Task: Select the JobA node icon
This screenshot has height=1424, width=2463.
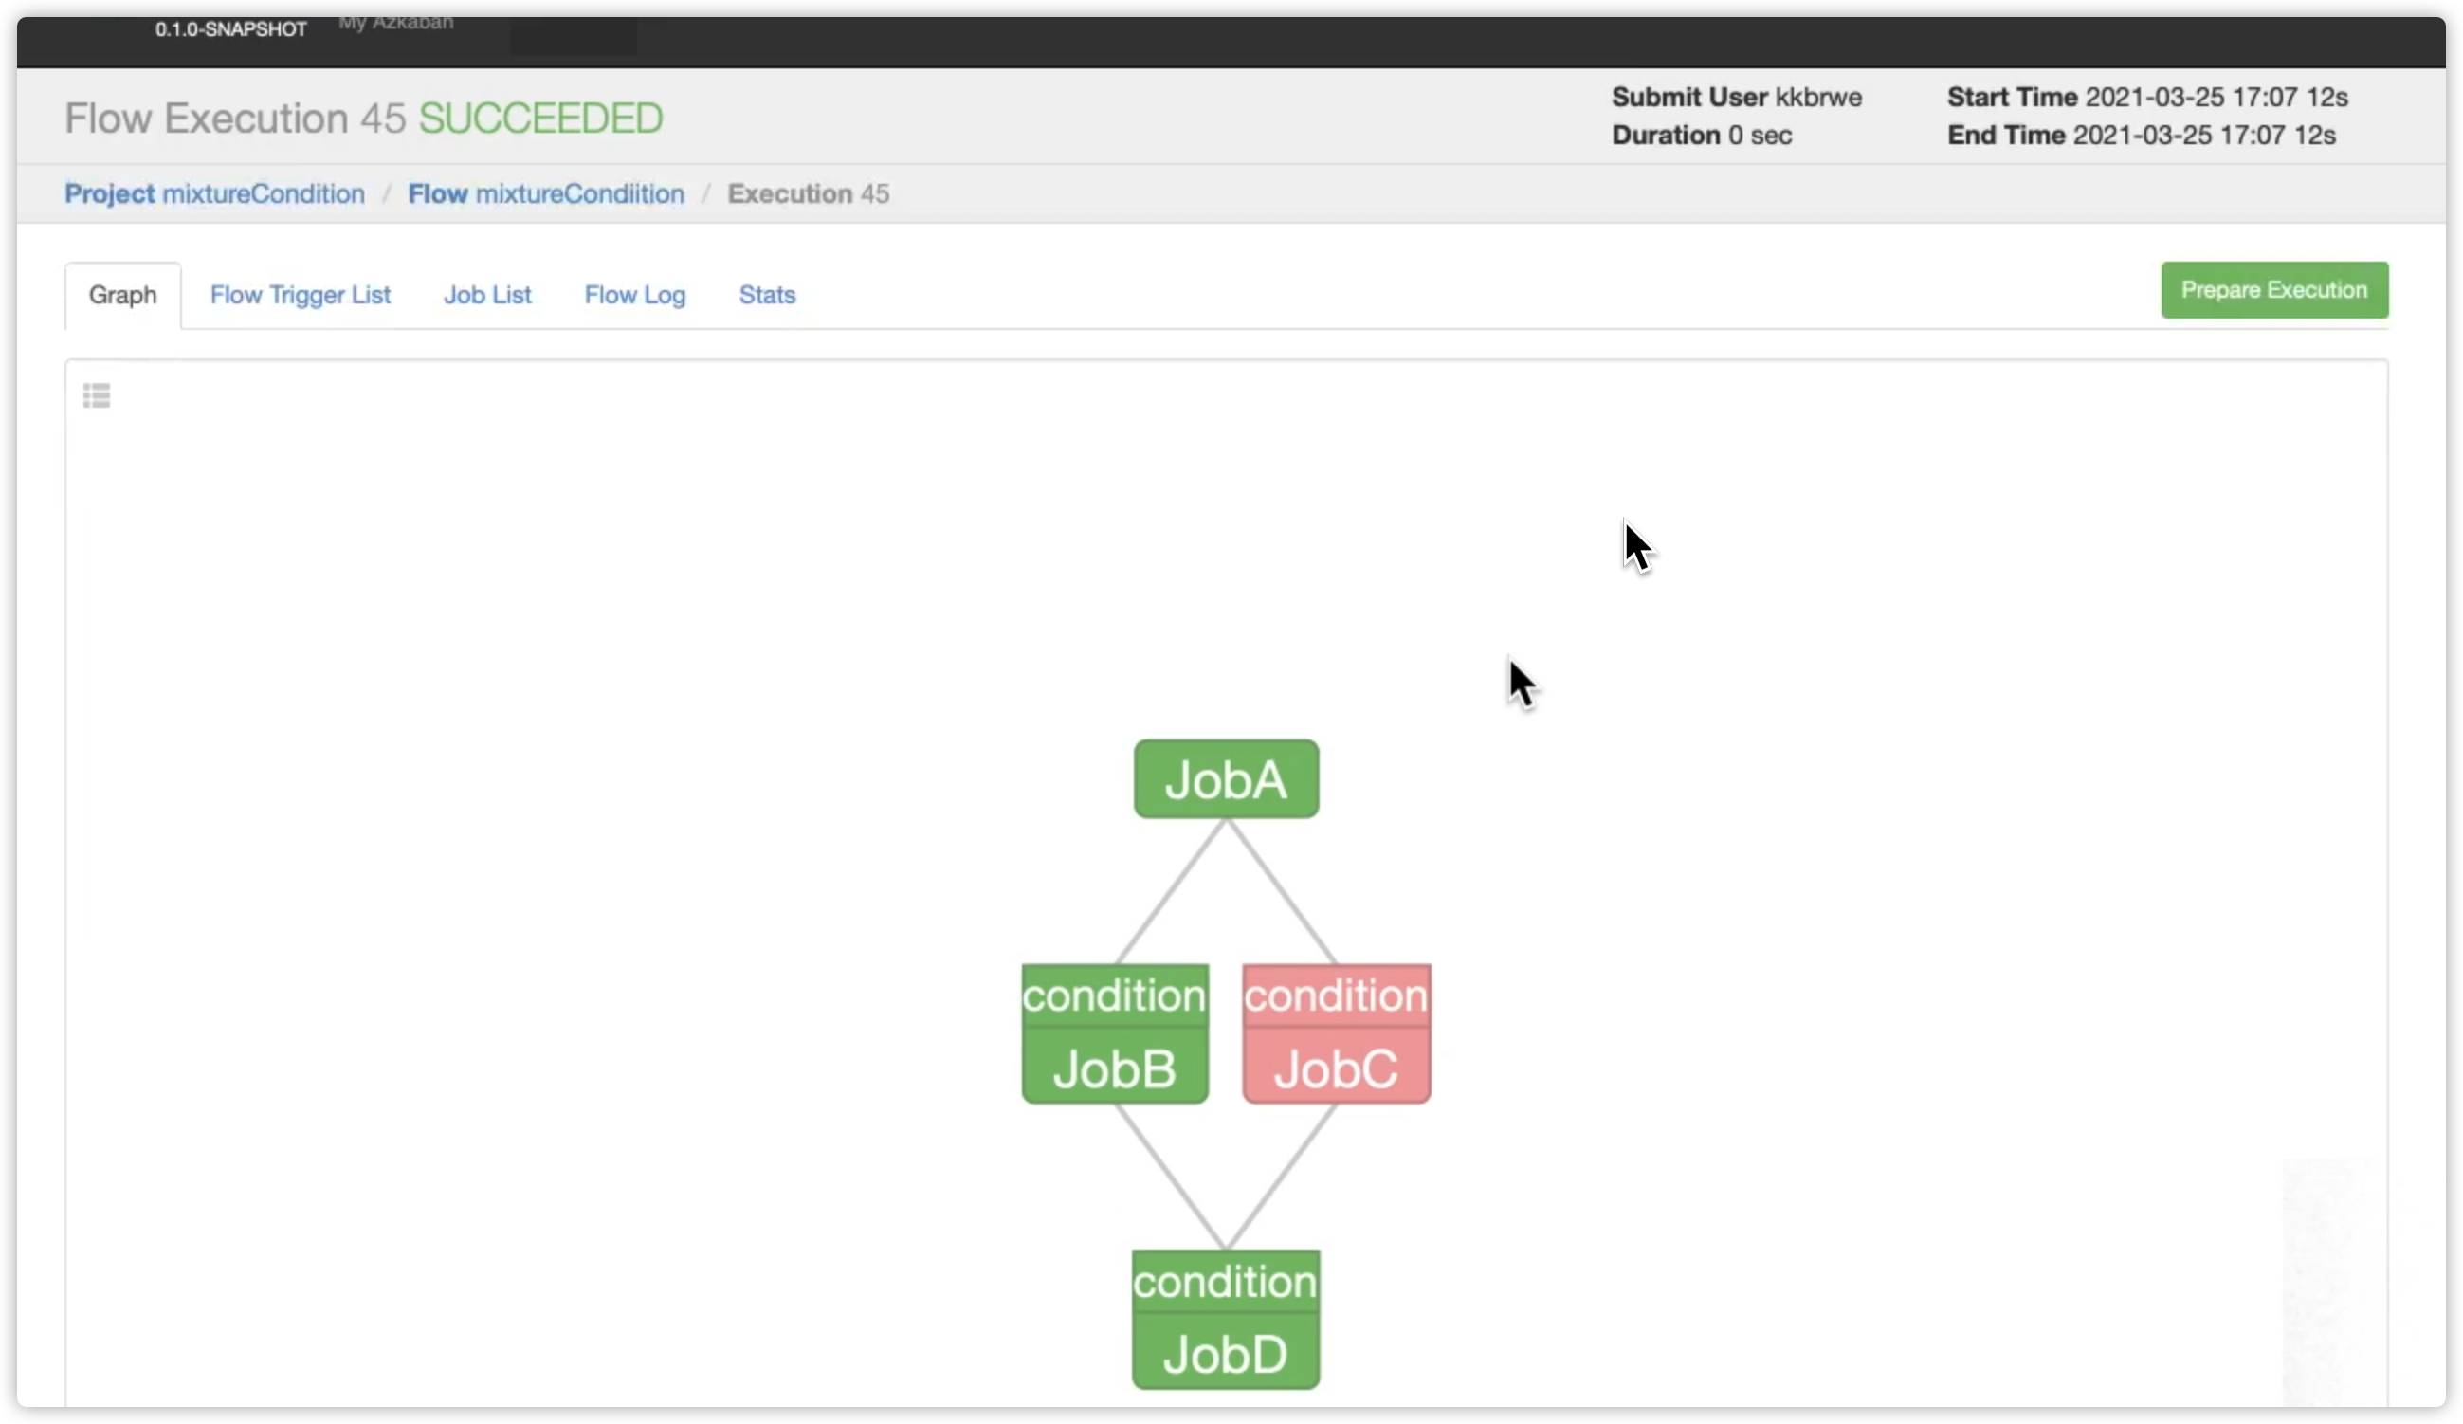Action: [x=1224, y=778]
